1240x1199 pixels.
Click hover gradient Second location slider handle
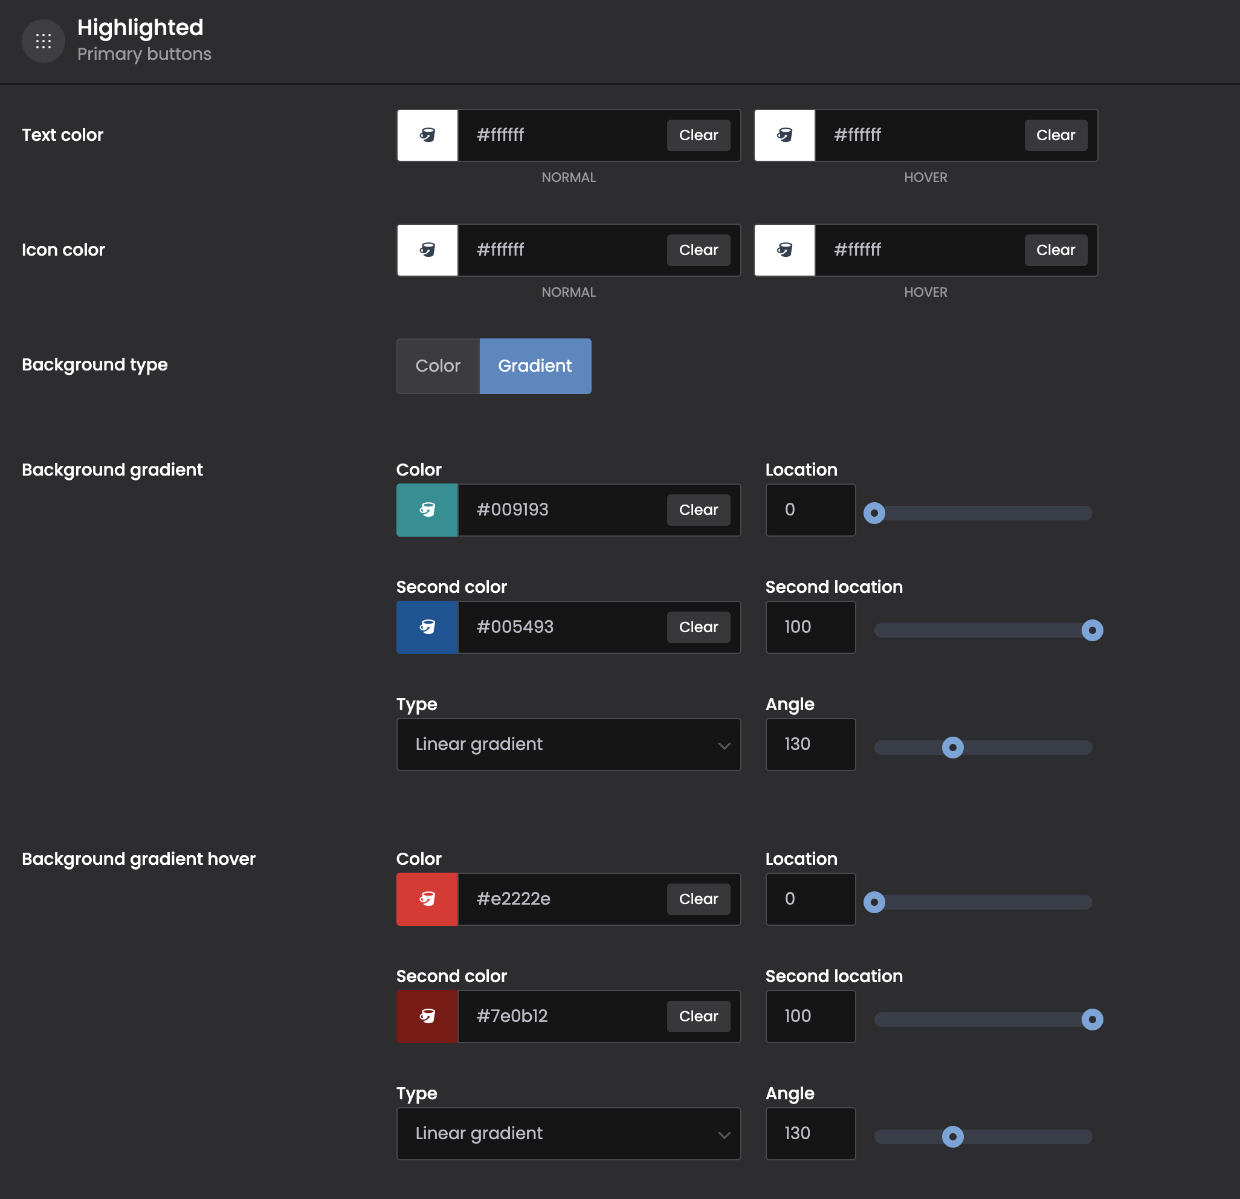1091,1020
